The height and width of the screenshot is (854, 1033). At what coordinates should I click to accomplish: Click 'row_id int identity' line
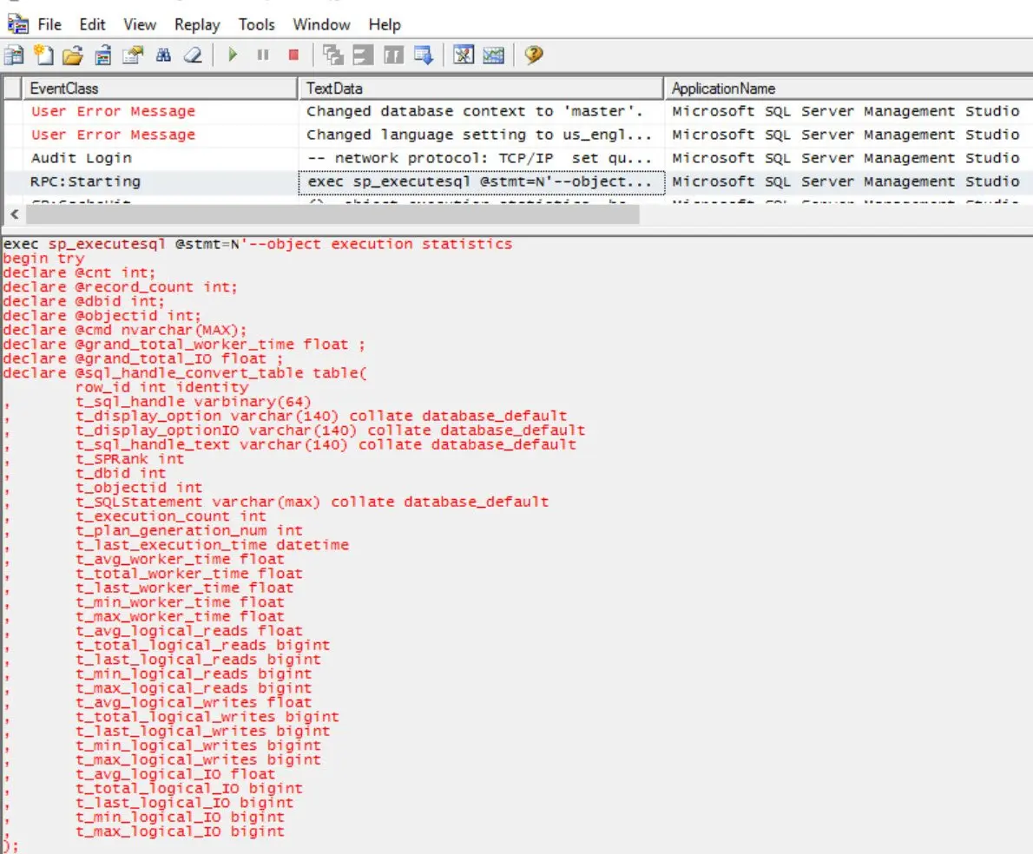(162, 387)
